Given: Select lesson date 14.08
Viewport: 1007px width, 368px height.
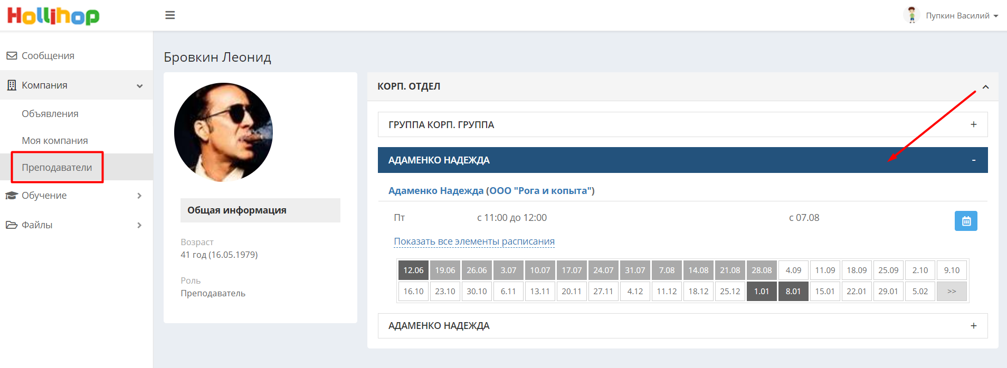Looking at the screenshot, I should coord(698,270).
